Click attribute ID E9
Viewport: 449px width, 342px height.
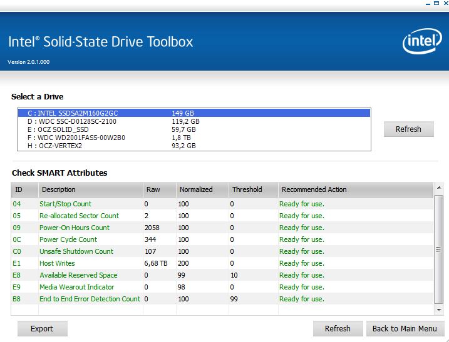tap(17, 287)
